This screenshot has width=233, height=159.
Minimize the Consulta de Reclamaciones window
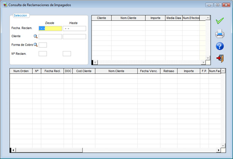[209, 5]
